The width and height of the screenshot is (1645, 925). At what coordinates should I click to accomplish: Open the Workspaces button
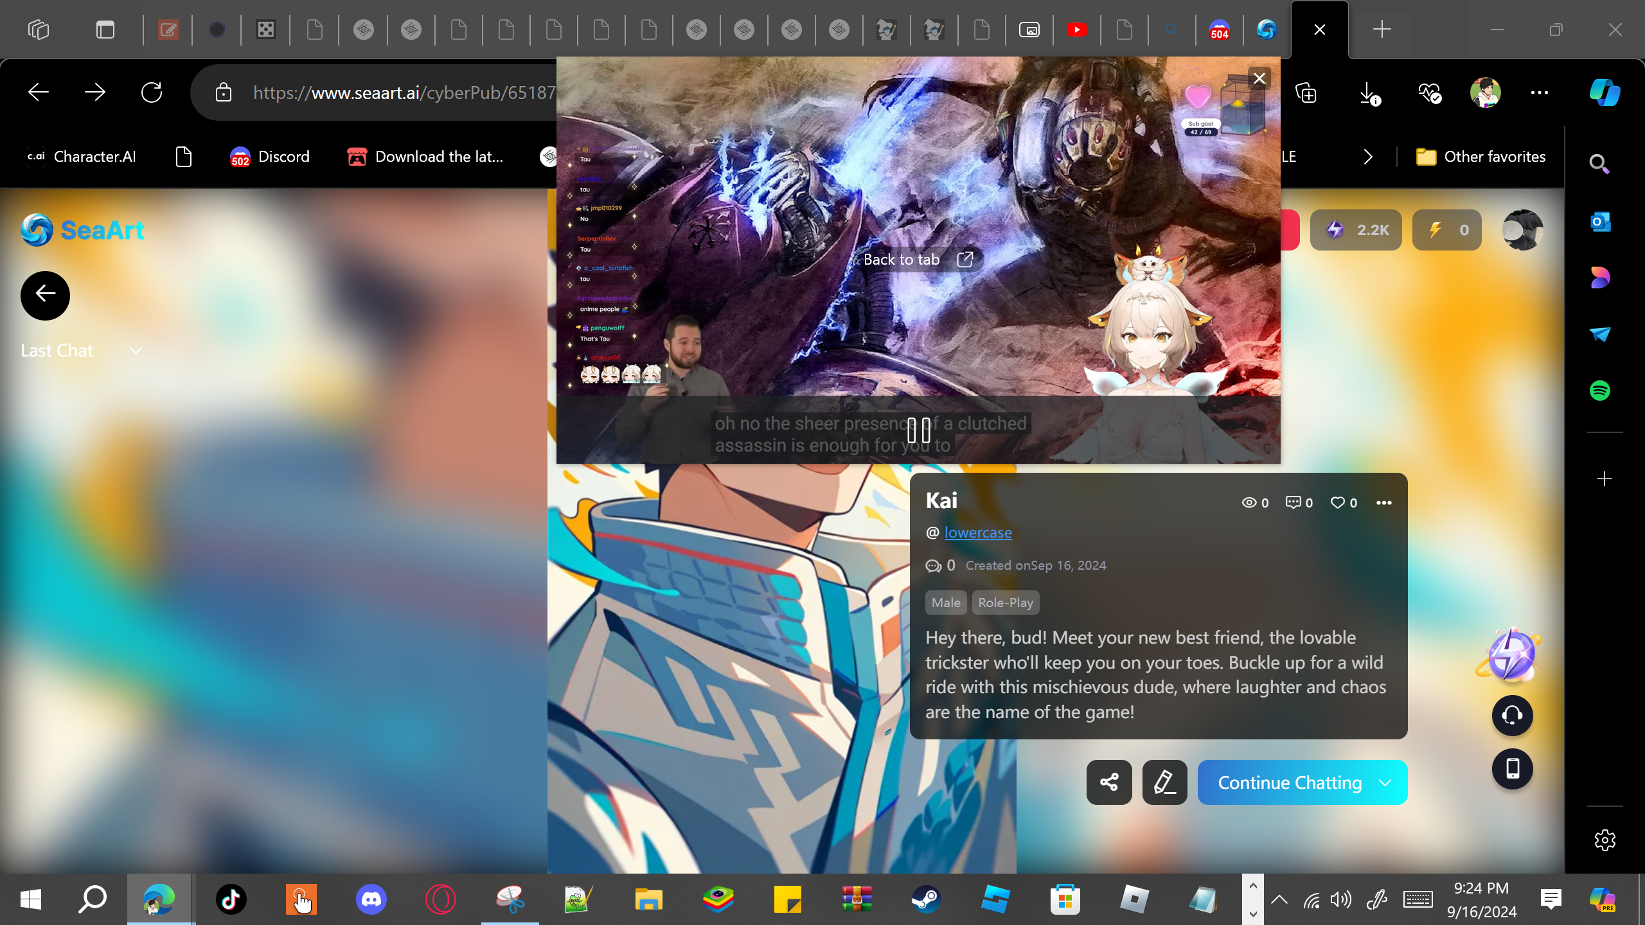(39, 30)
